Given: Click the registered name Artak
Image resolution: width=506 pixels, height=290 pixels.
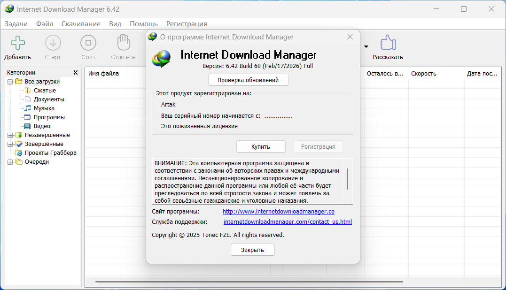Looking at the screenshot, I should coord(168,104).
